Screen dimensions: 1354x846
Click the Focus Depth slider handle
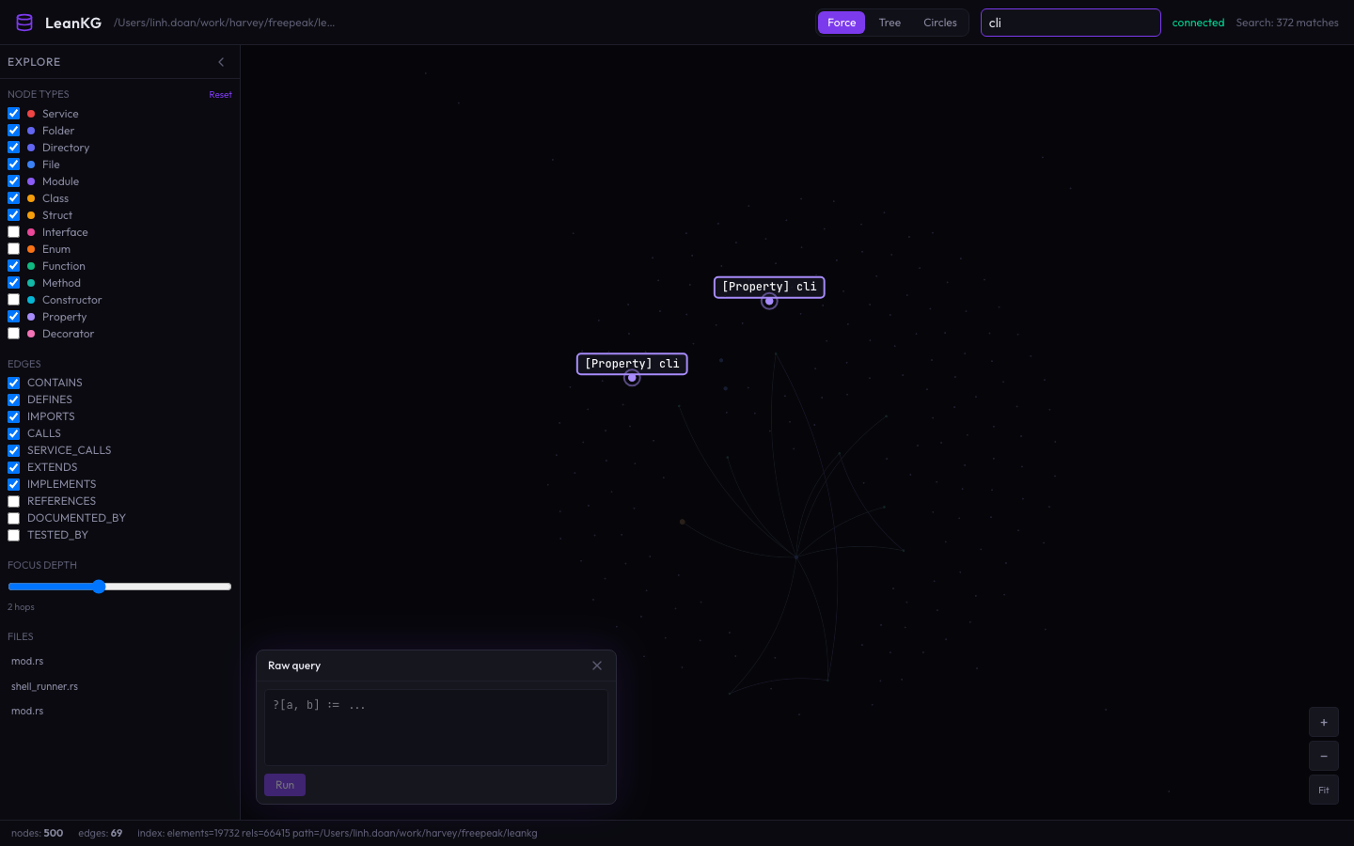[x=99, y=587]
